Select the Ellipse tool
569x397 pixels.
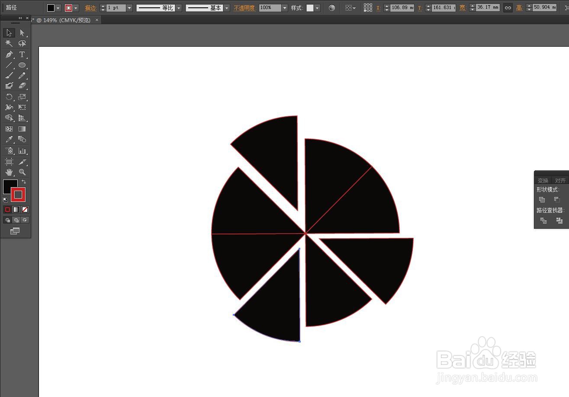22,65
